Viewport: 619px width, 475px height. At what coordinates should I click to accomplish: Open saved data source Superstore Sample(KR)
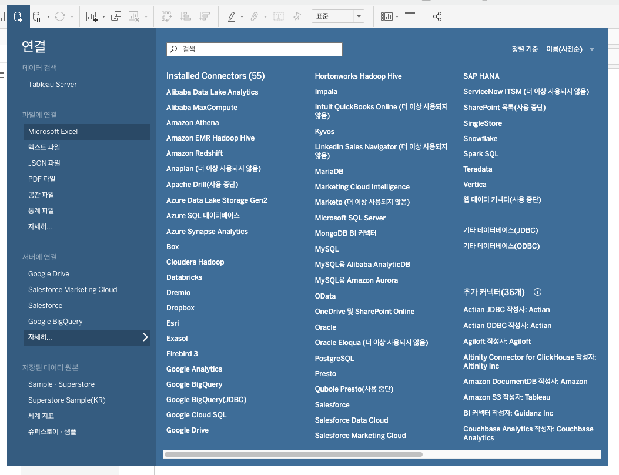66,400
